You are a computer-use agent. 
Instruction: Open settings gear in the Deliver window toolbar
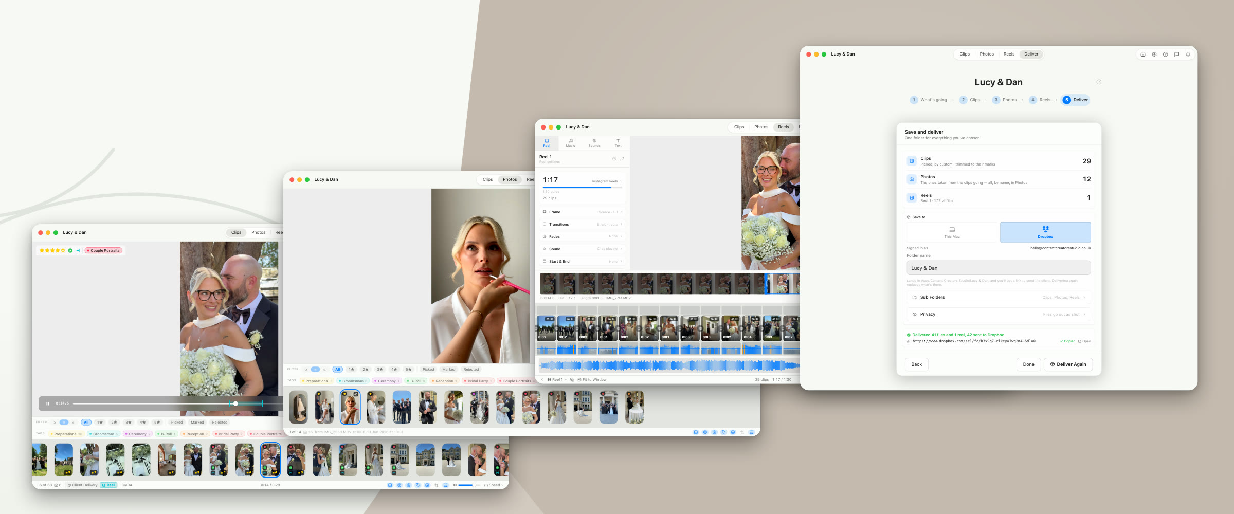(x=1154, y=54)
